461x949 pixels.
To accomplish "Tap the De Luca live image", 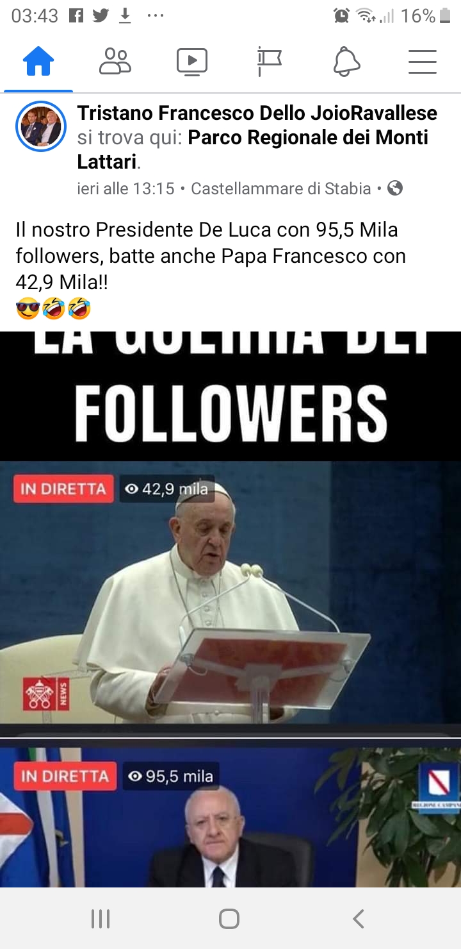I will pyautogui.click(x=230, y=814).
